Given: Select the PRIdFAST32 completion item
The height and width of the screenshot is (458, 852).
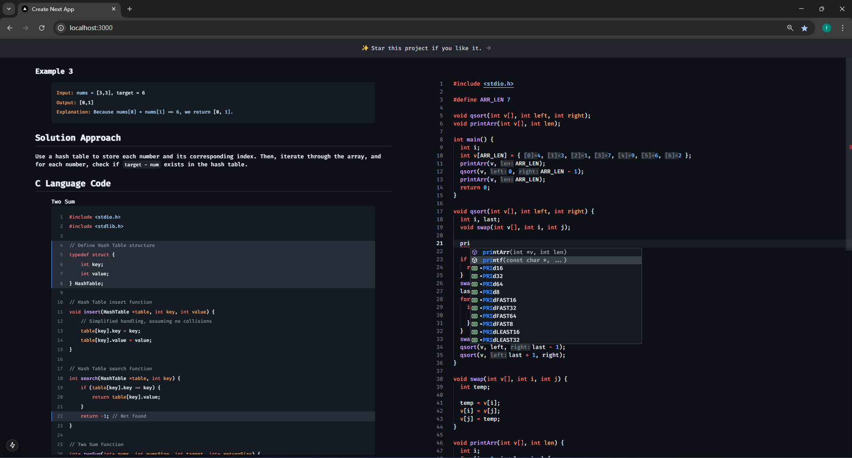Looking at the screenshot, I should tap(499, 308).
